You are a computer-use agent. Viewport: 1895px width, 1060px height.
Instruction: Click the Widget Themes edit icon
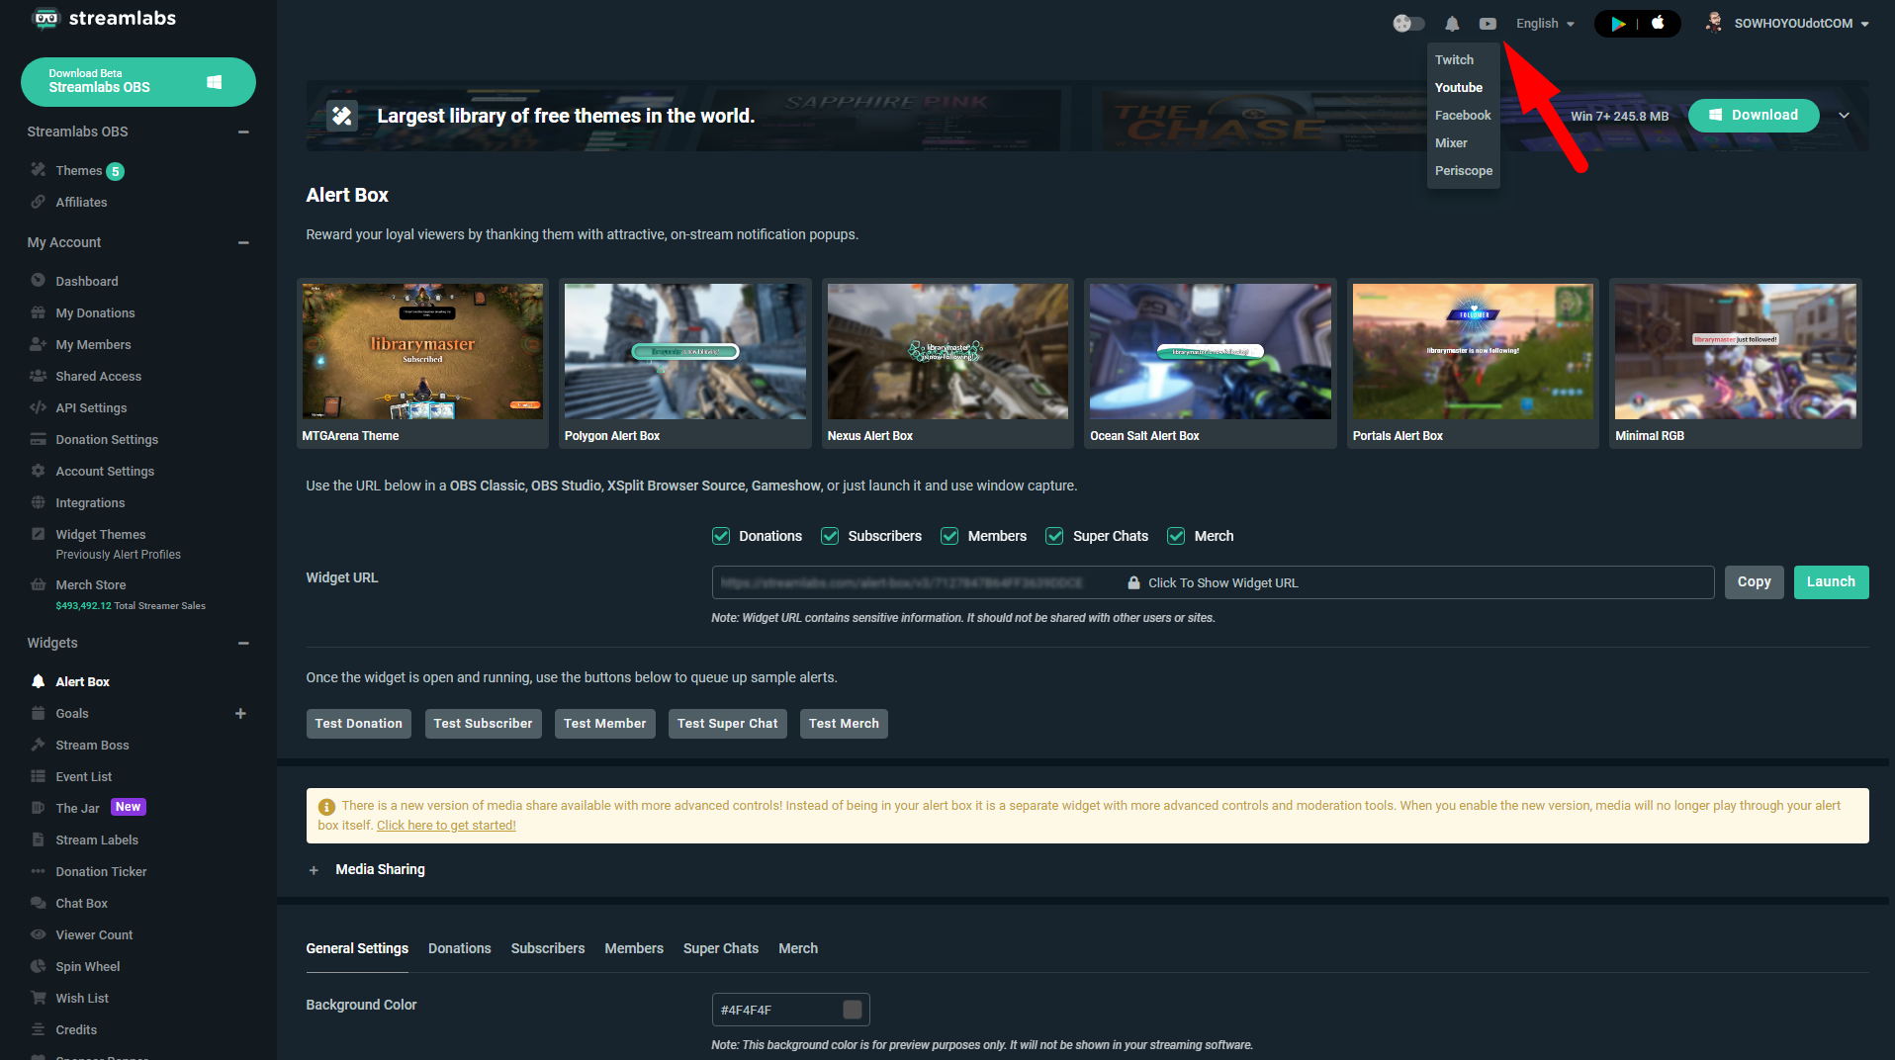click(x=38, y=534)
